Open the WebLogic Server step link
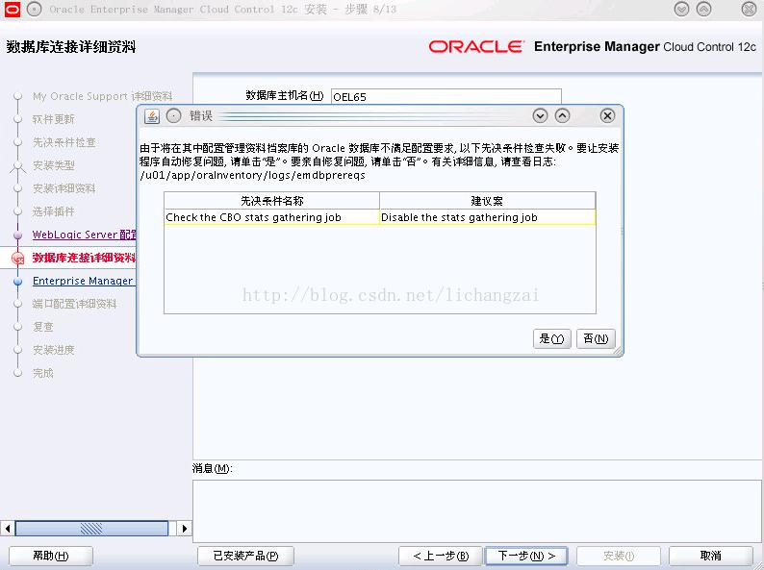This screenshot has height=570, width=764. pyautogui.click(x=85, y=235)
